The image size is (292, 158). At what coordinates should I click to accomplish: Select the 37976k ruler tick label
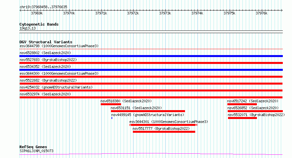pos(261,13)
